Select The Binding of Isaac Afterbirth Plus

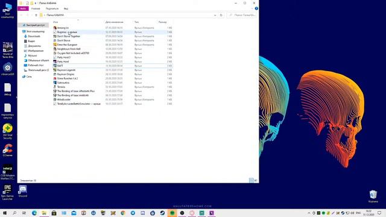[76, 91]
